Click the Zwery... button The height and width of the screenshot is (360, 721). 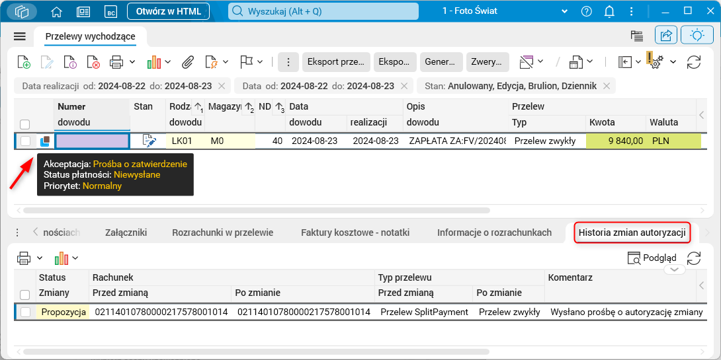pos(488,62)
